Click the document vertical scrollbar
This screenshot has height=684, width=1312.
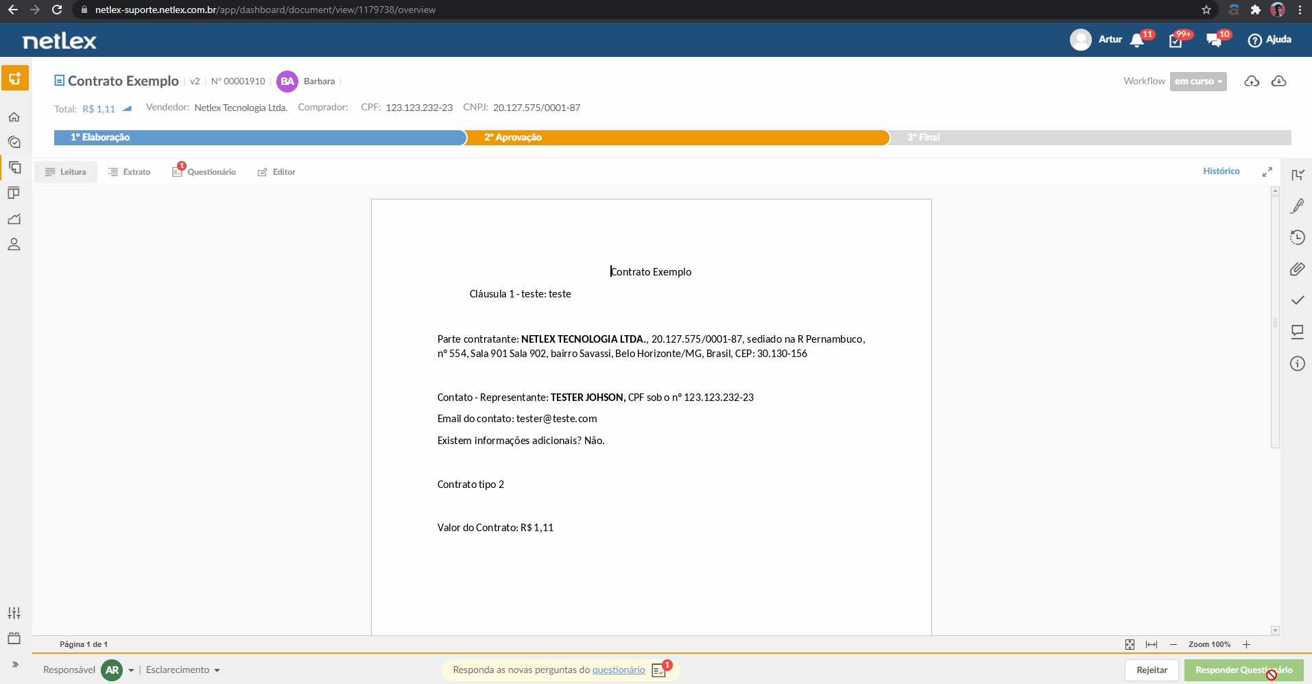pyautogui.click(x=1275, y=322)
